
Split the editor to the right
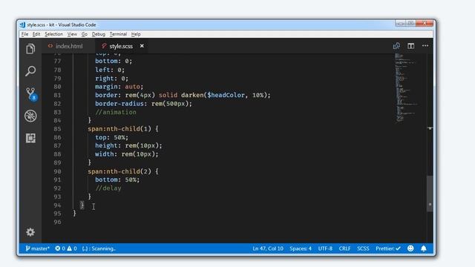(410, 46)
